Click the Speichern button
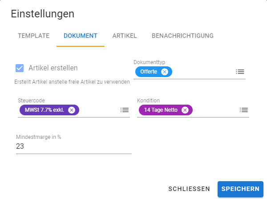Viewport: 267px width, 199px height. pos(240,189)
